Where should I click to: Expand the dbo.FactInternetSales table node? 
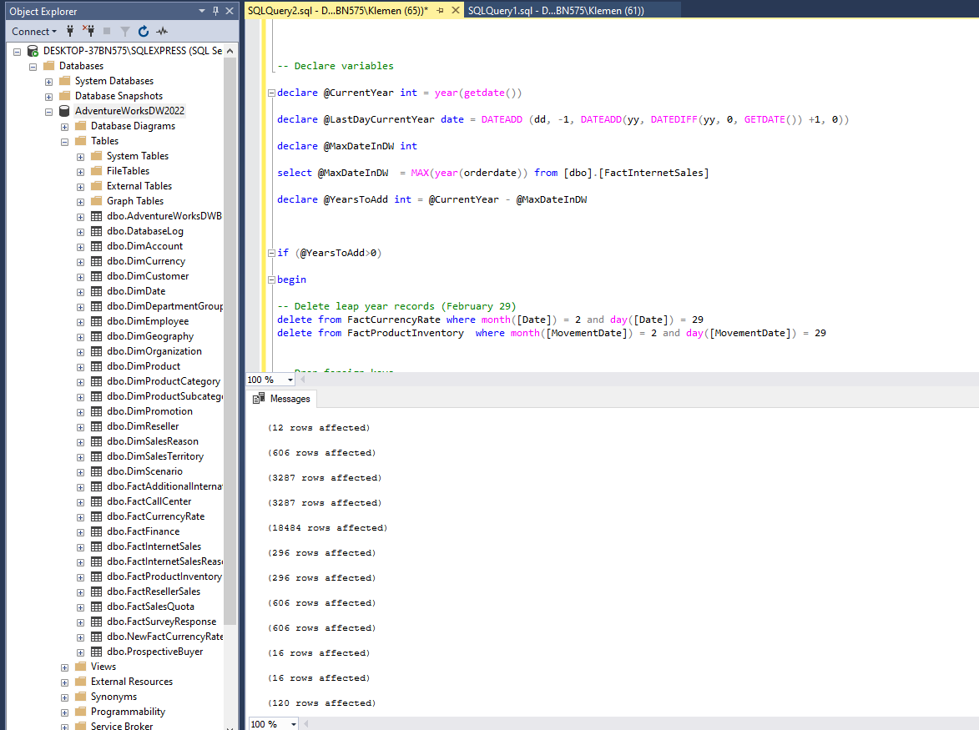coord(81,546)
